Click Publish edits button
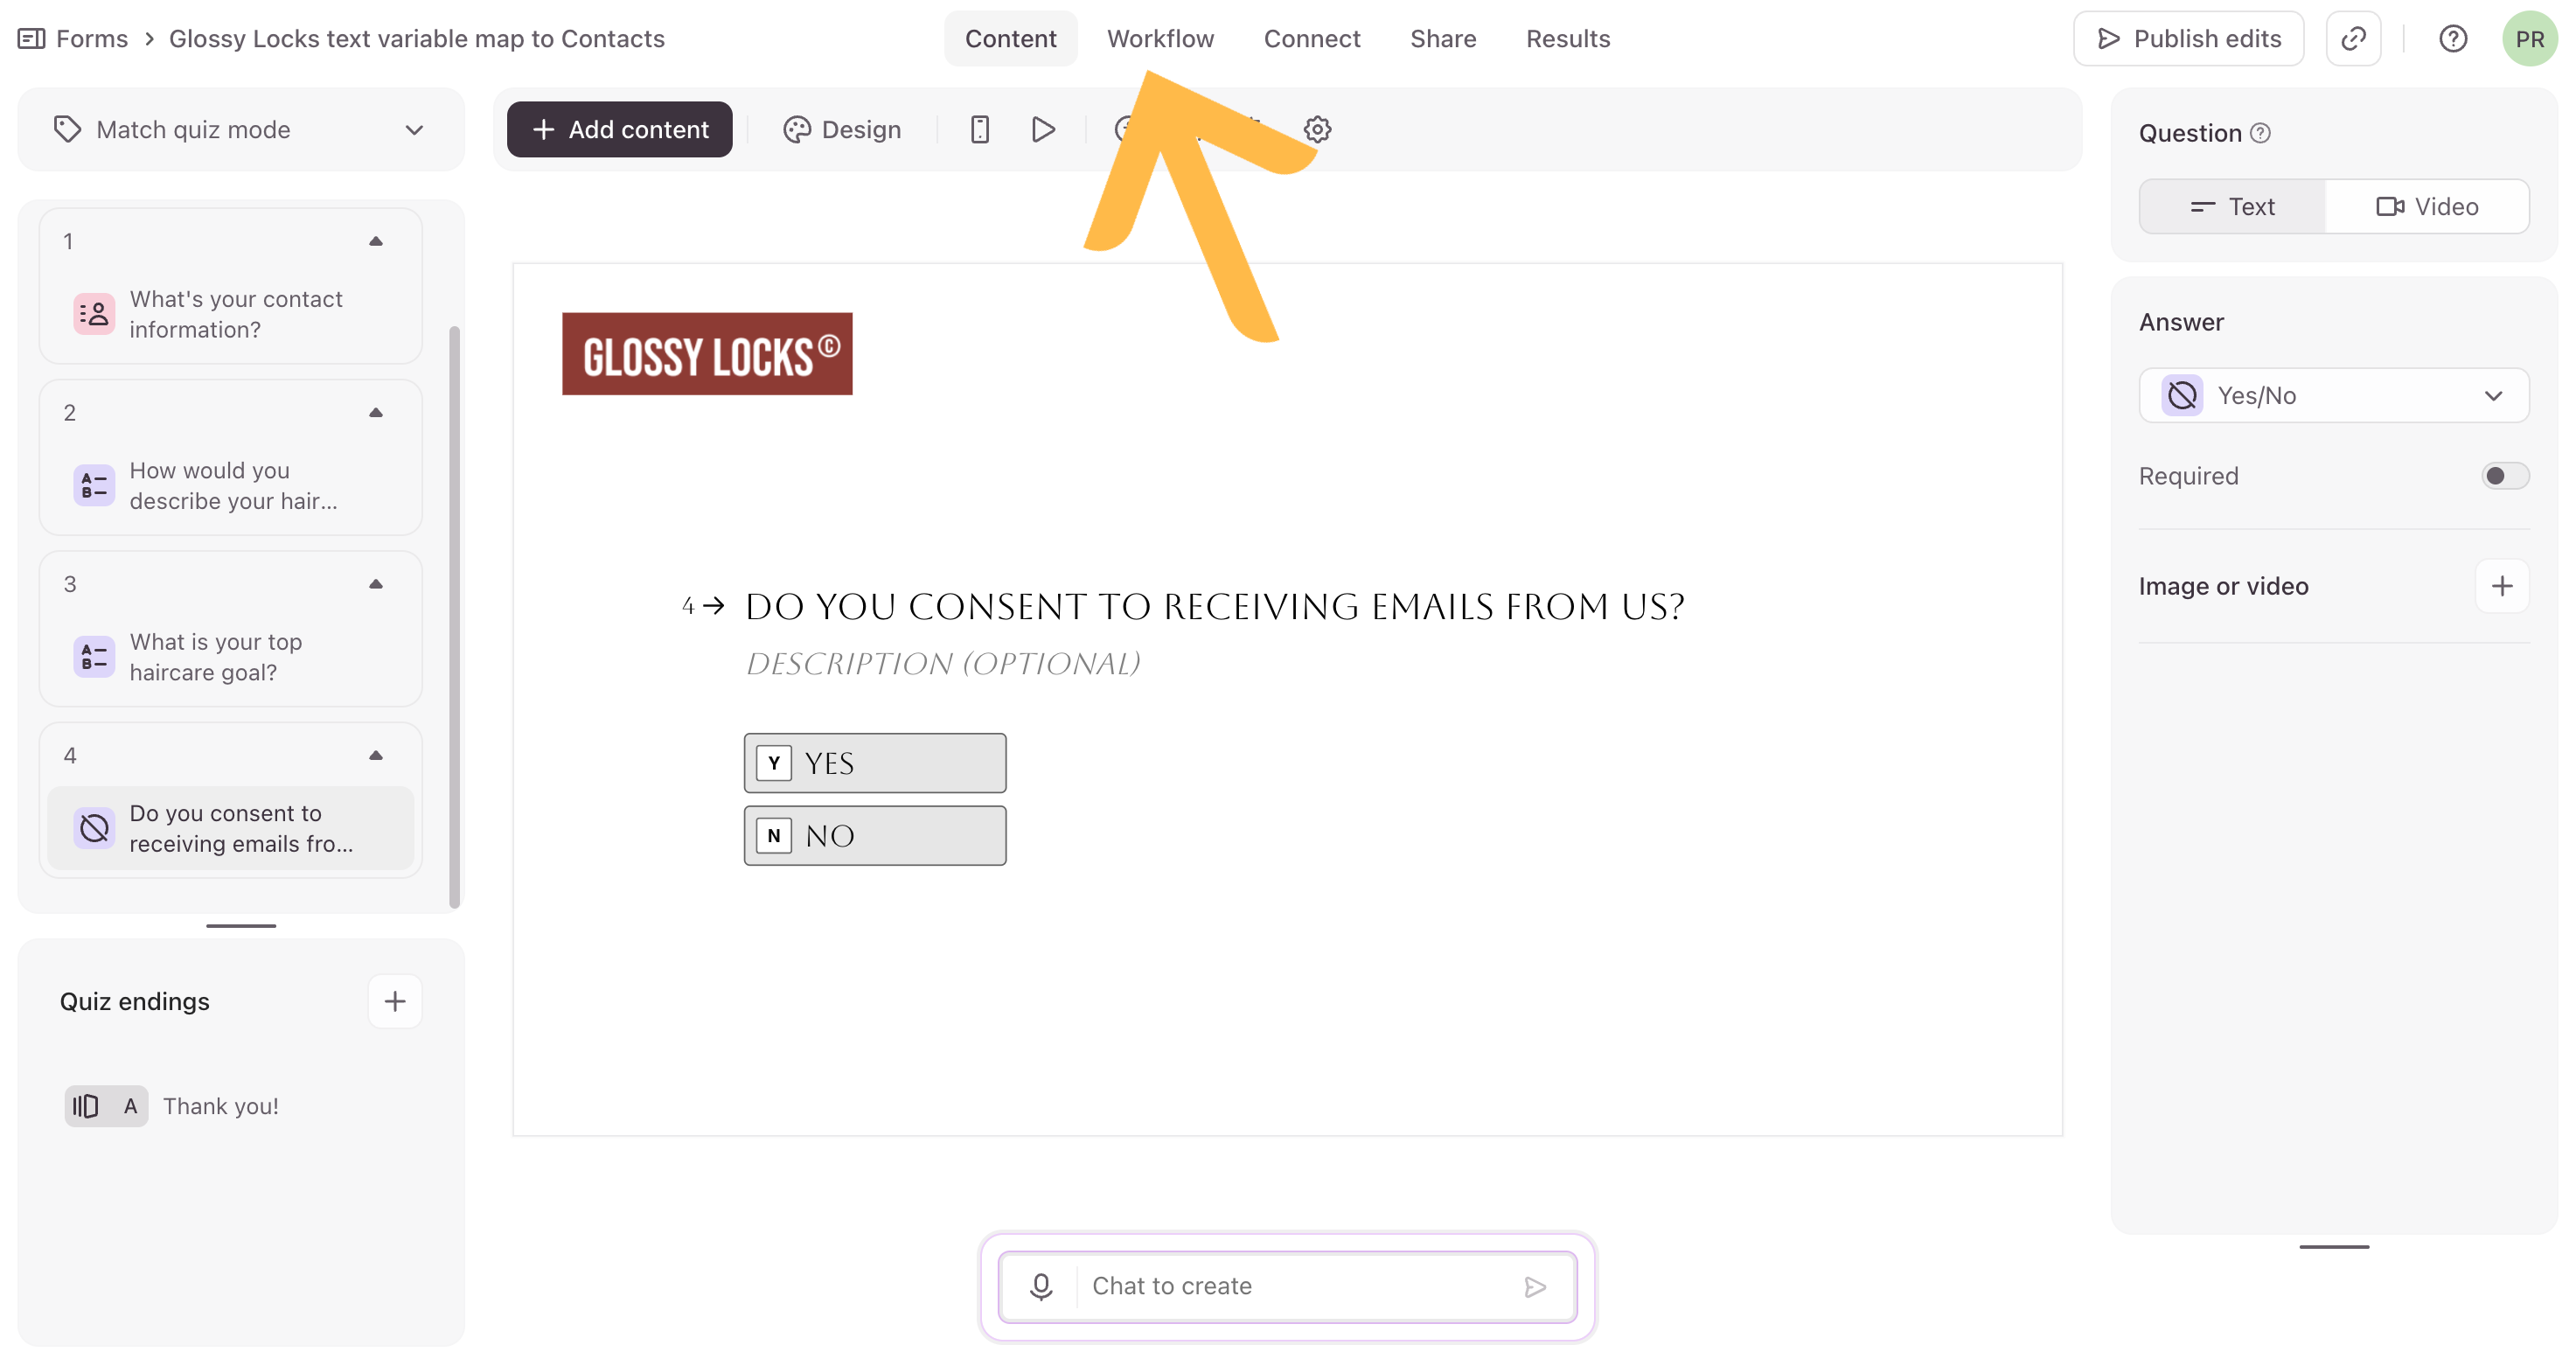 [x=2188, y=39]
